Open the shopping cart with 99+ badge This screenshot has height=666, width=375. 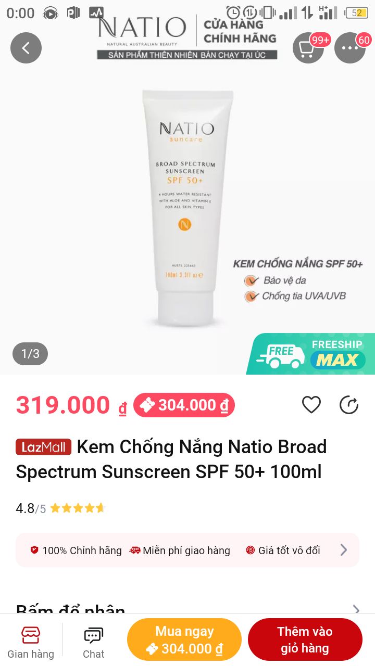(x=308, y=48)
